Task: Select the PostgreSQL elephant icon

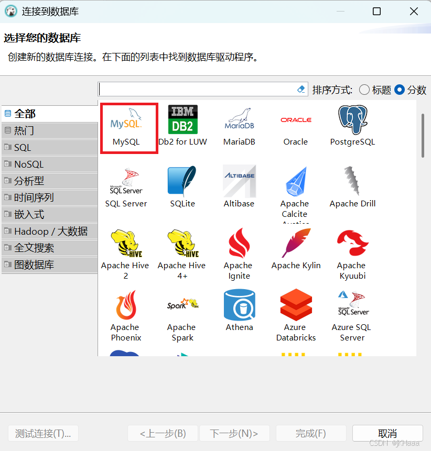Action: (352, 126)
